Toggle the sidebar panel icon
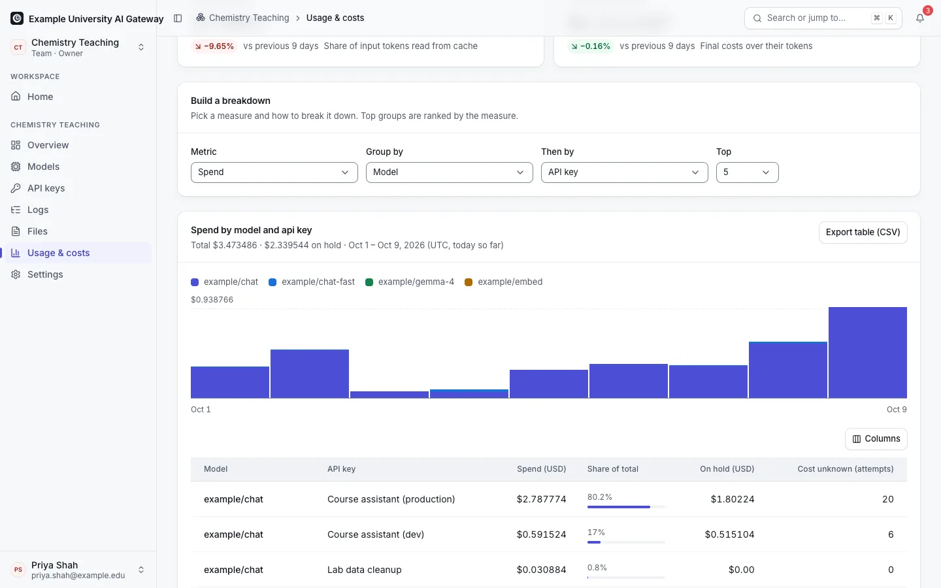Viewport: 941px width, 588px height. point(178,18)
